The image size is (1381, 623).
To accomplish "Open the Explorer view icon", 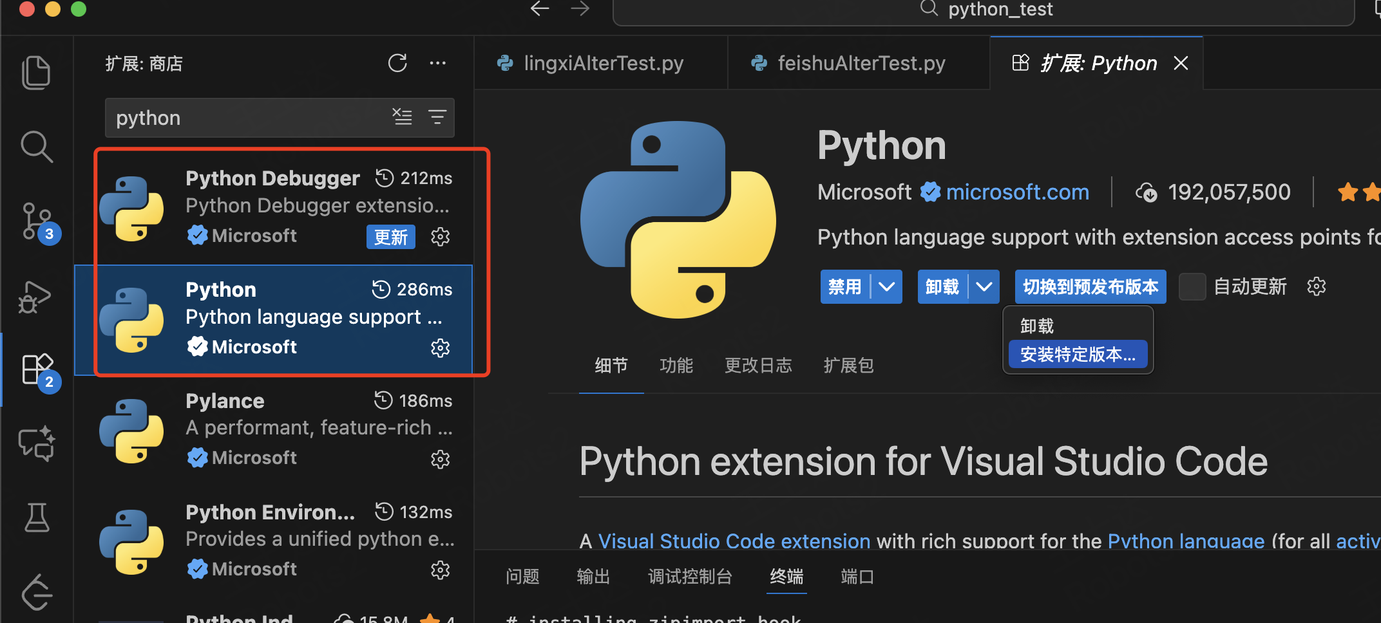I will click(37, 72).
